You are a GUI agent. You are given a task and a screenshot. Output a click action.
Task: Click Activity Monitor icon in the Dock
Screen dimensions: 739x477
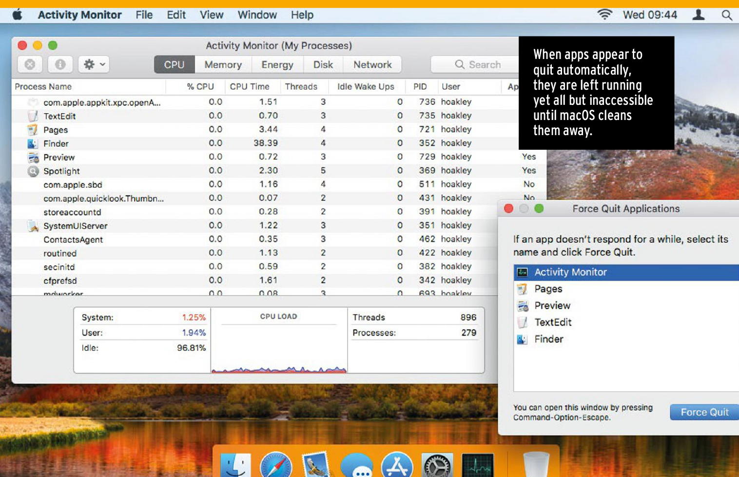point(478,465)
